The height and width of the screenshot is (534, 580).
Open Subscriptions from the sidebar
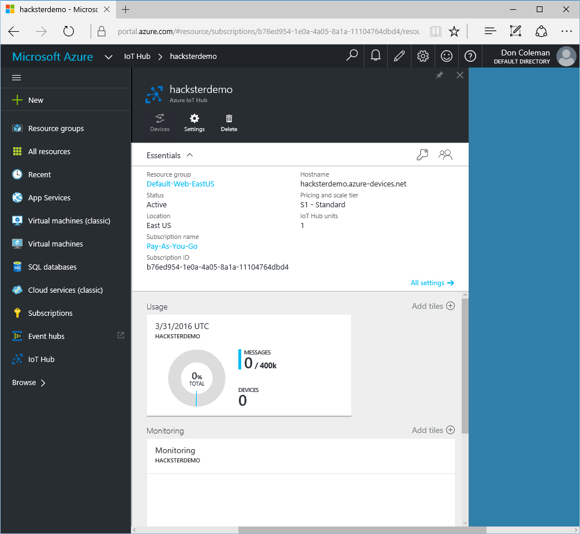click(51, 313)
